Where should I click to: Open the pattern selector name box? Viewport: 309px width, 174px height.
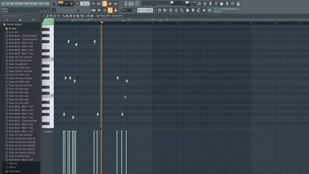tap(145, 10)
